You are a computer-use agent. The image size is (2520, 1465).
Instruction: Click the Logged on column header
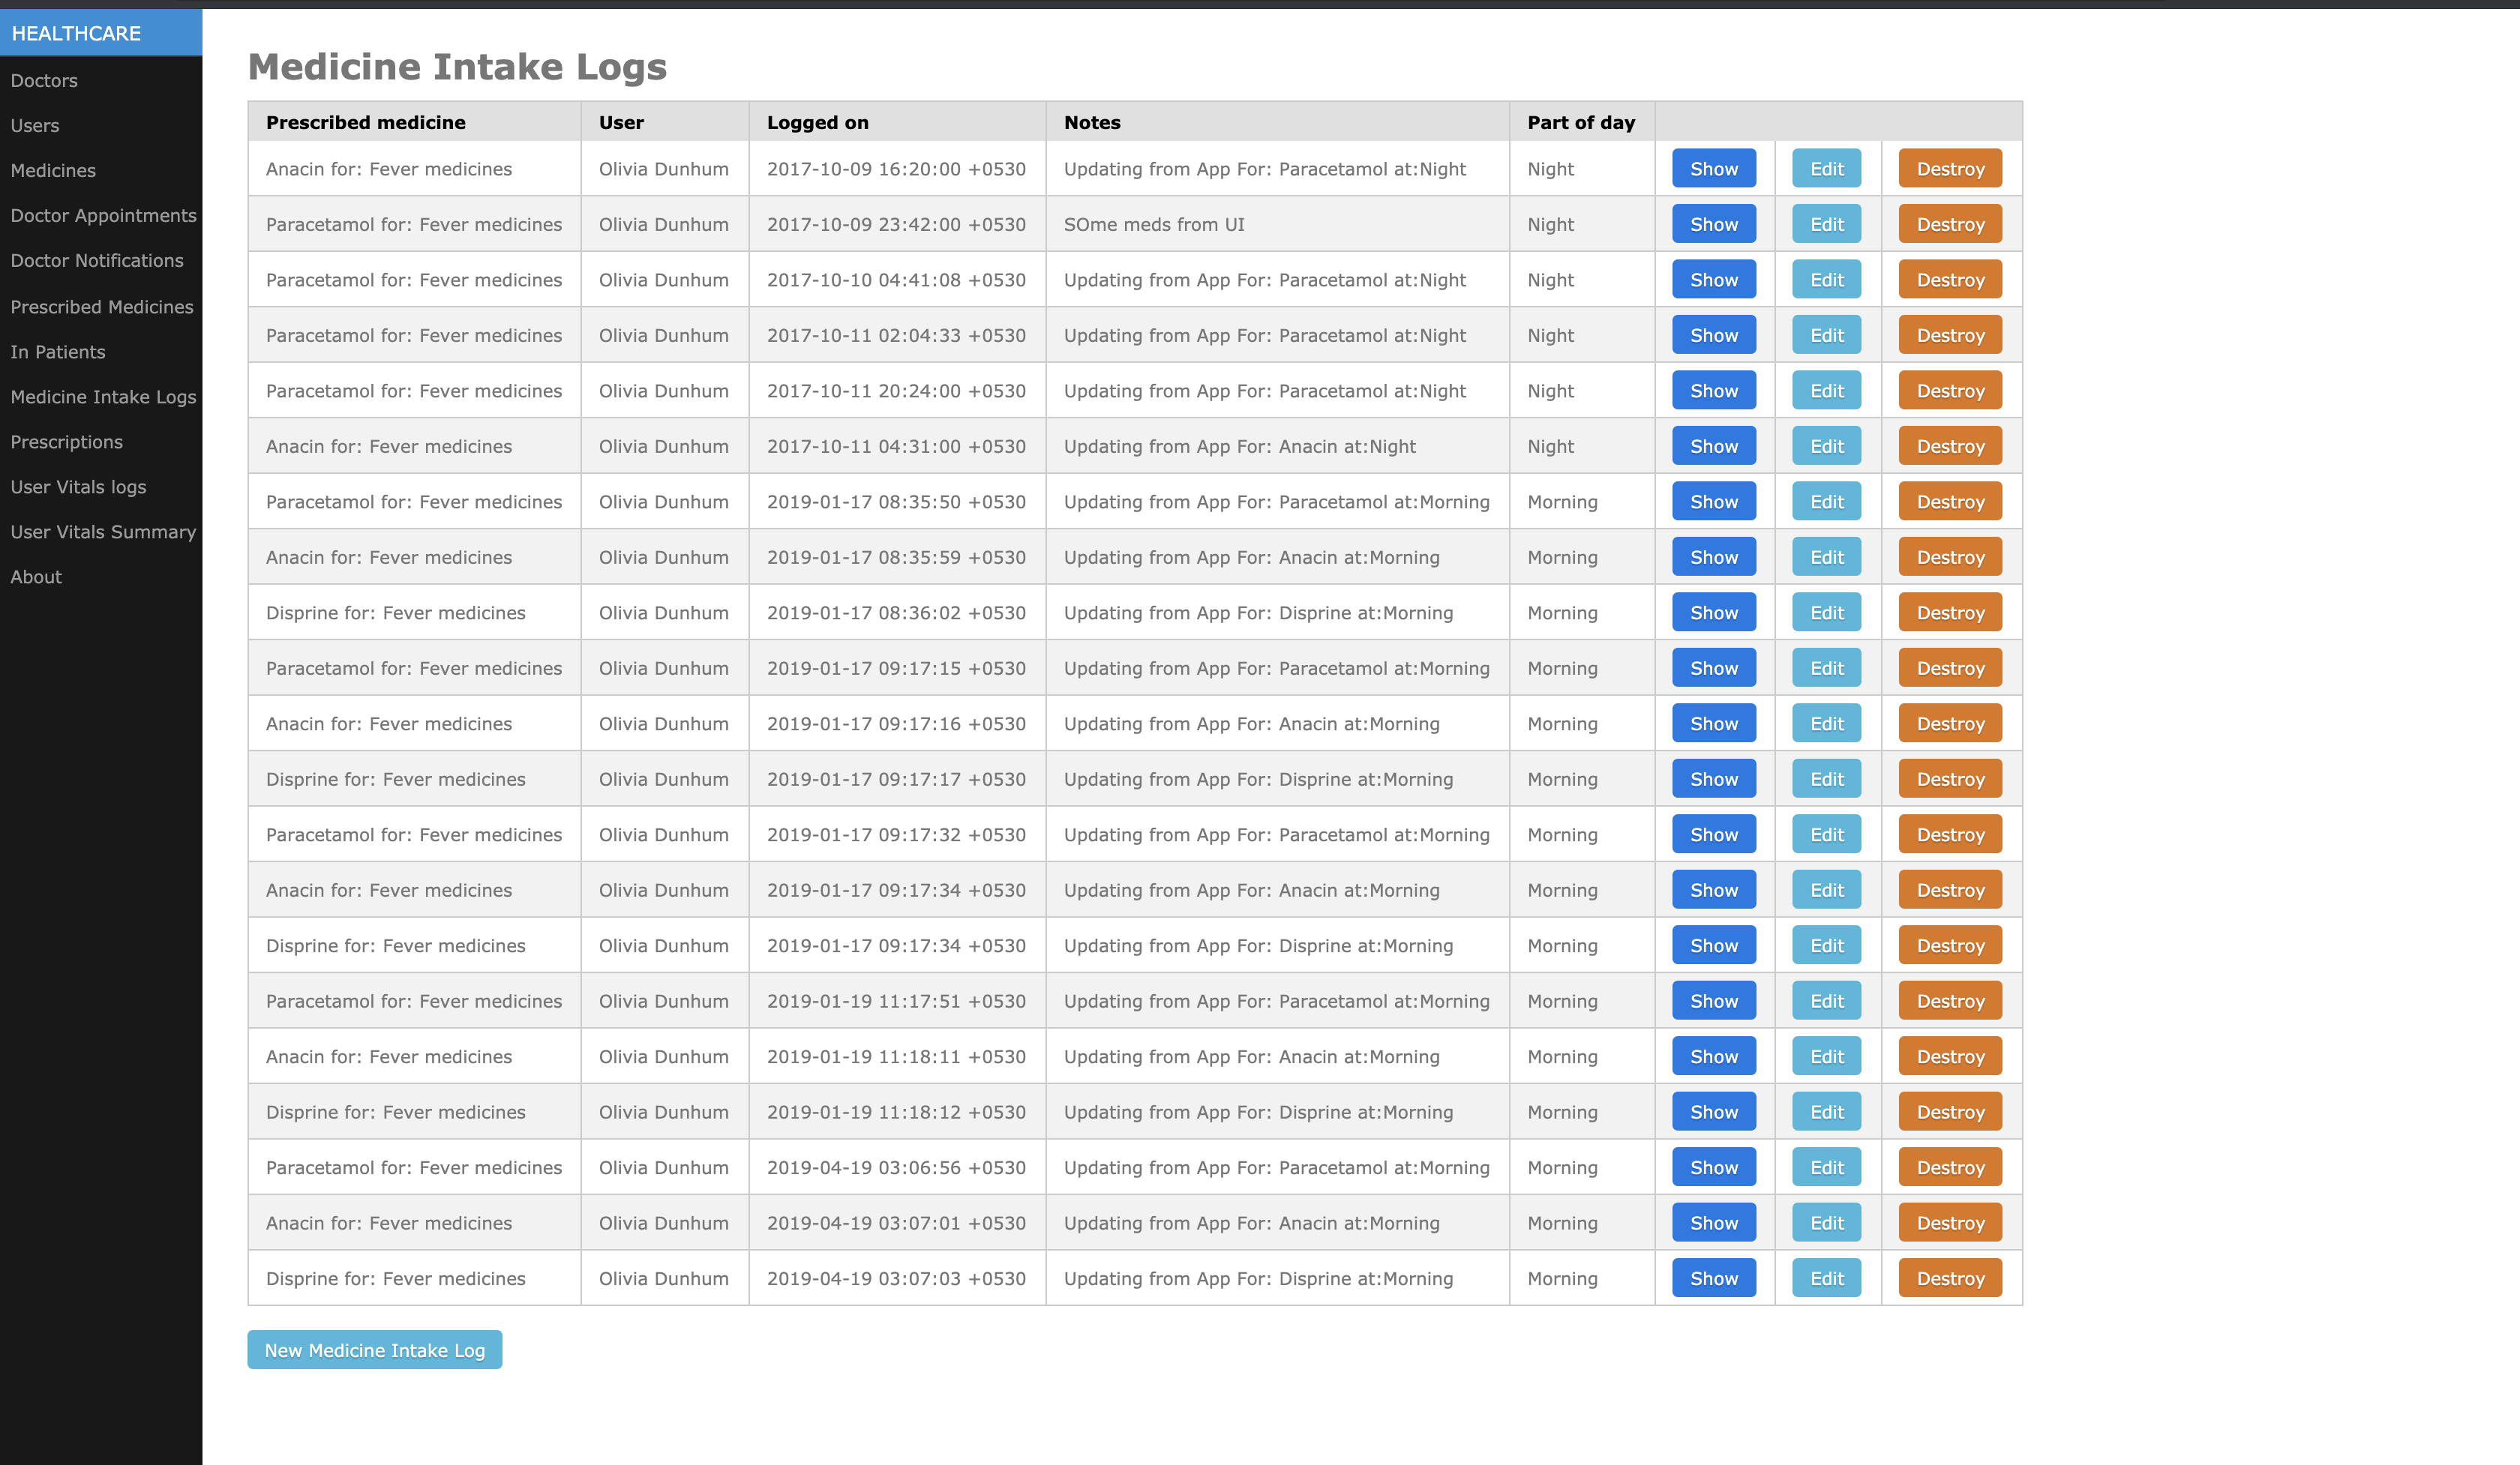[x=817, y=122]
